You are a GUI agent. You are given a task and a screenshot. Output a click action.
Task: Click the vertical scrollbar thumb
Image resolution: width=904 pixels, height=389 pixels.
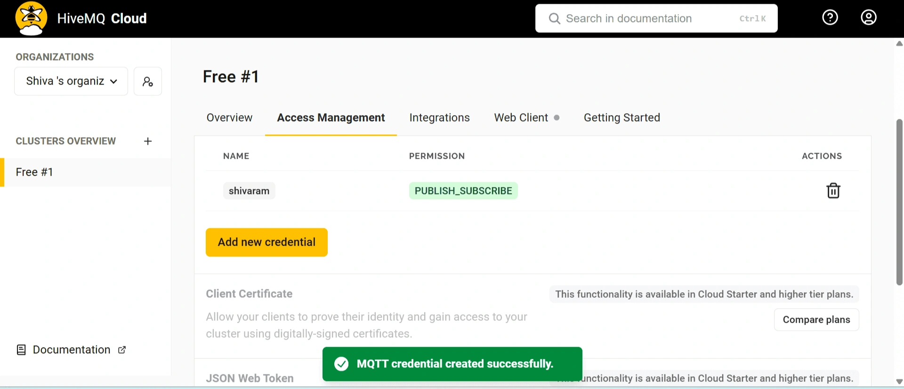click(899, 202)
